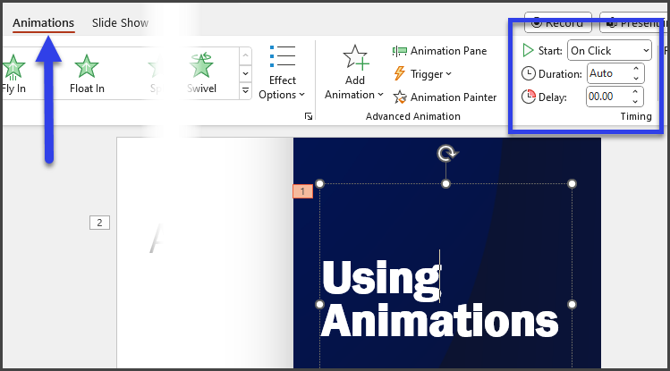This screenshot has height=371, width=670.
Task: Click the Animation Pane icon
Action: coord(400,51)
